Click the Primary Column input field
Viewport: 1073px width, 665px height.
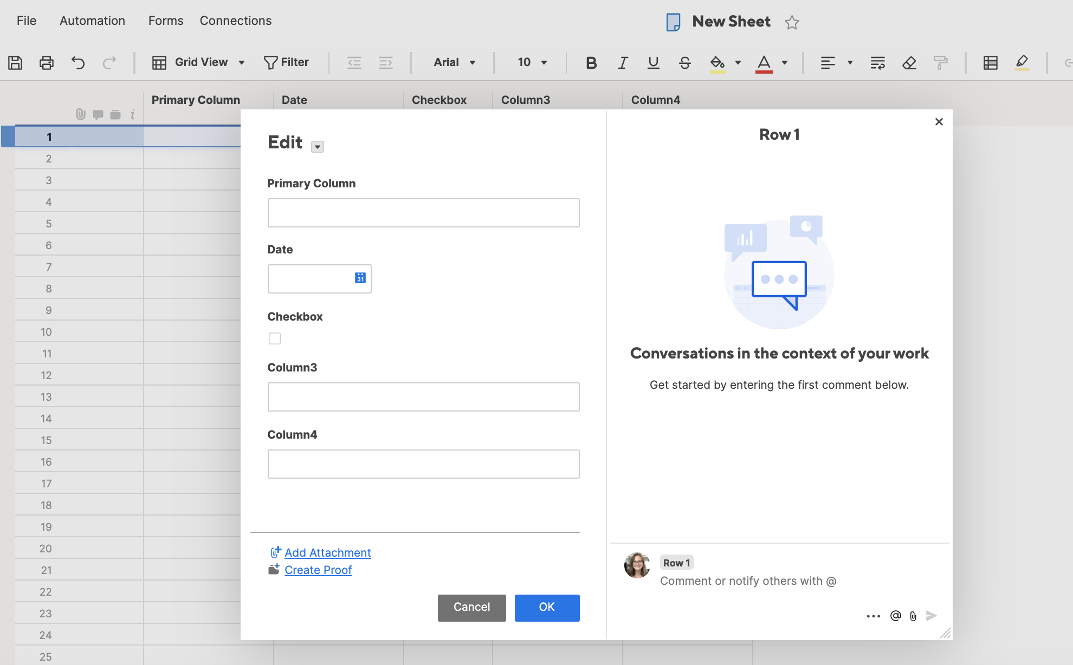[424, 213]
